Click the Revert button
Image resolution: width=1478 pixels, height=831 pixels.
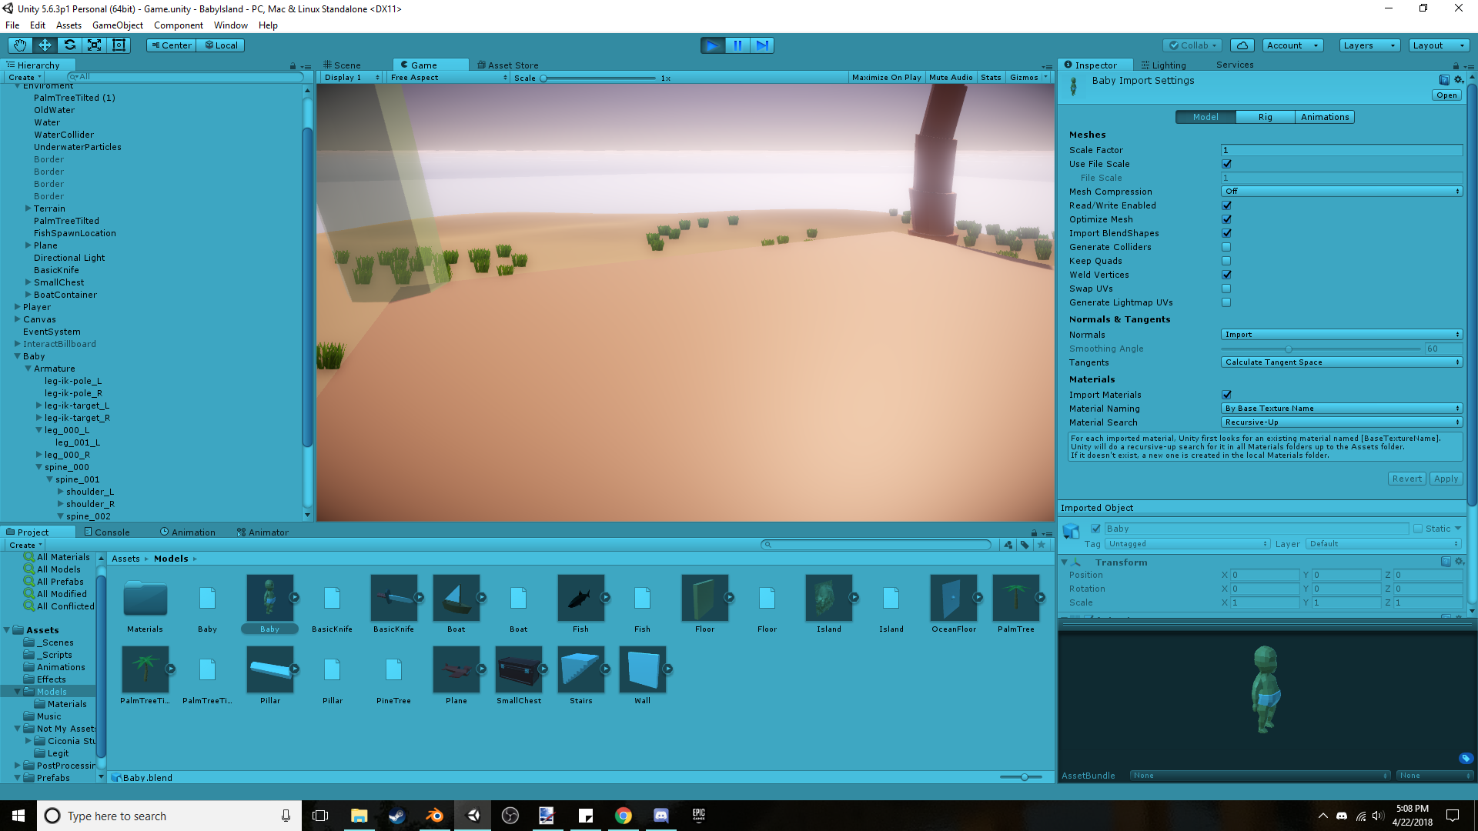click(1406, 479)
